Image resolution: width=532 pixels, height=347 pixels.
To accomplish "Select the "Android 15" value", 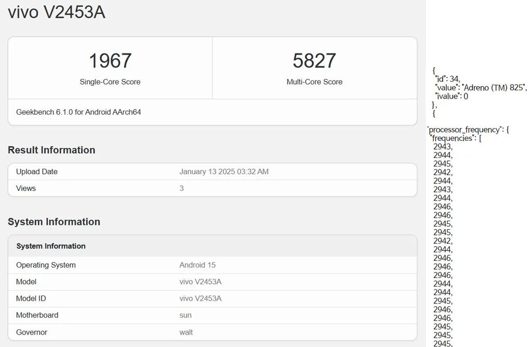I will [x=197, y=265].
